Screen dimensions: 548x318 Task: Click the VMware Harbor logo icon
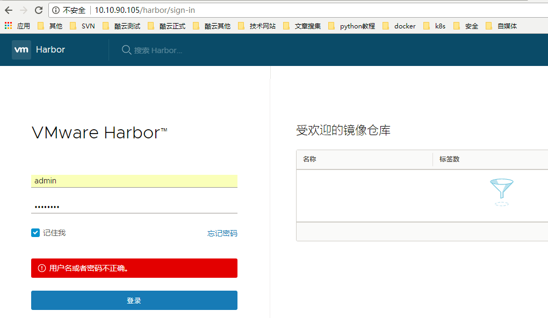pos(21,49)
